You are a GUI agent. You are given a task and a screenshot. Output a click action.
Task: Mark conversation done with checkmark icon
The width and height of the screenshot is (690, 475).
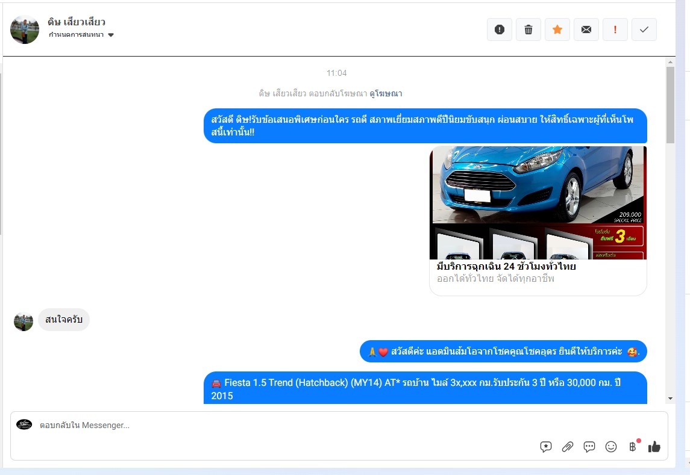coord(644,29)
